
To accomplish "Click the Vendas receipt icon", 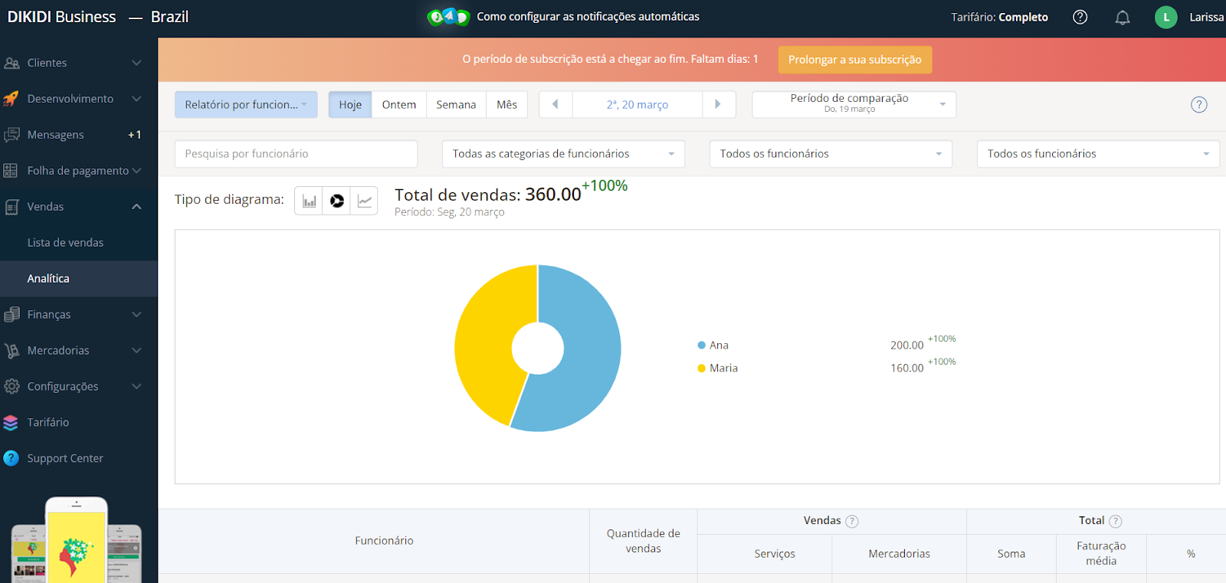I will click(11, 207).
